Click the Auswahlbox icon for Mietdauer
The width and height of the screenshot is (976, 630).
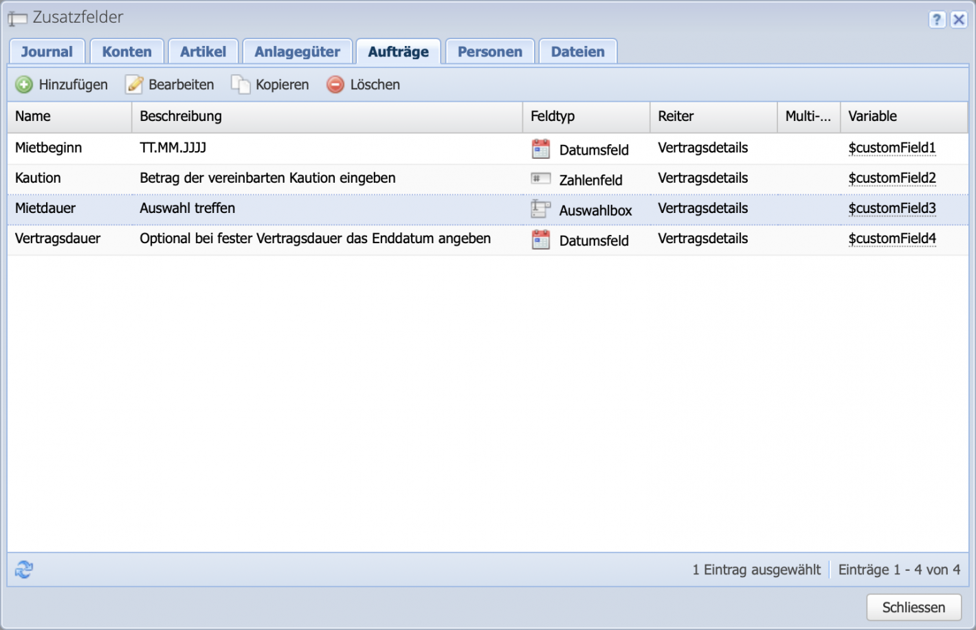tap(541, 208)
